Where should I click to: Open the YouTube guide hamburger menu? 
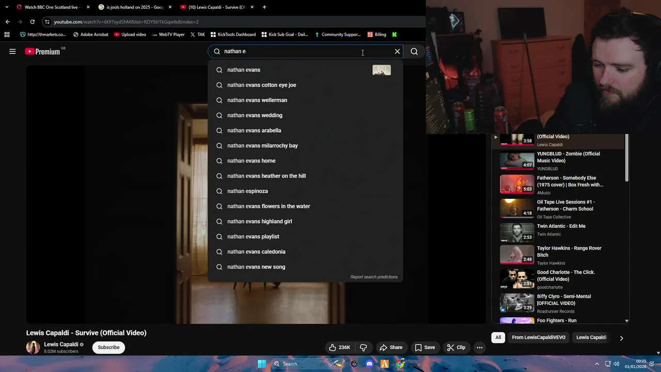[12, 51]
